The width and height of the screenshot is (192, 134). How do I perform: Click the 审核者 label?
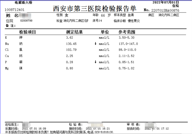(133, 124)
